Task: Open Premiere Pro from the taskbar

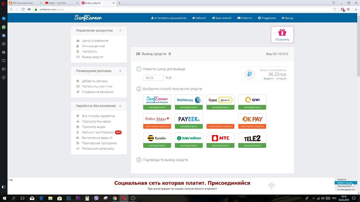Action: pos(78,198)
